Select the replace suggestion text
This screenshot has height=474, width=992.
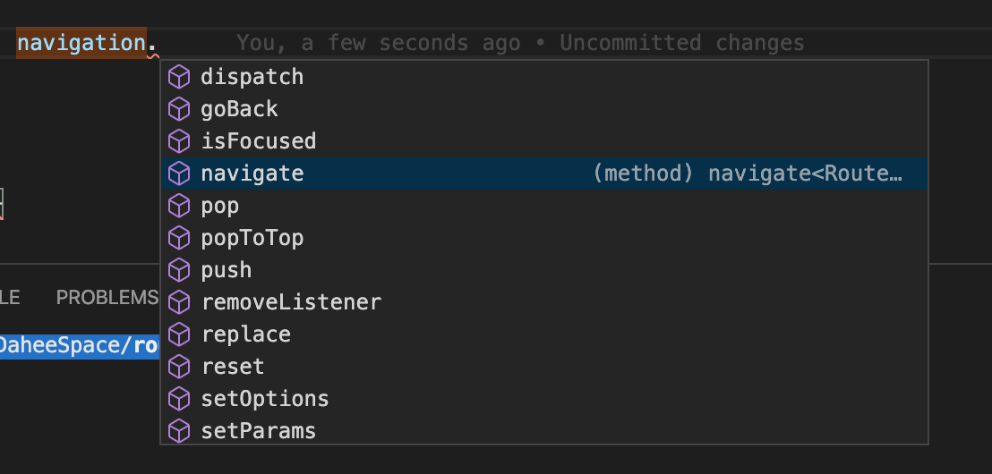coord(245,334)
